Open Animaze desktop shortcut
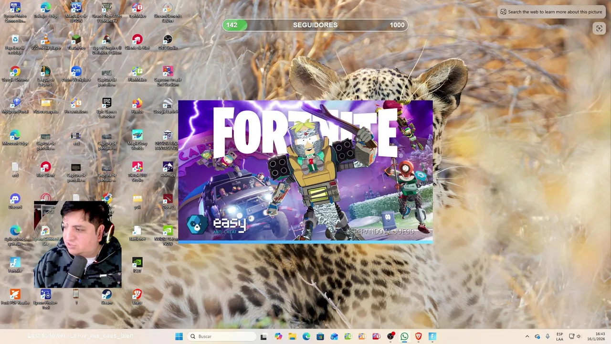Viewport: 611px width, 344px height. pos(168,170)
